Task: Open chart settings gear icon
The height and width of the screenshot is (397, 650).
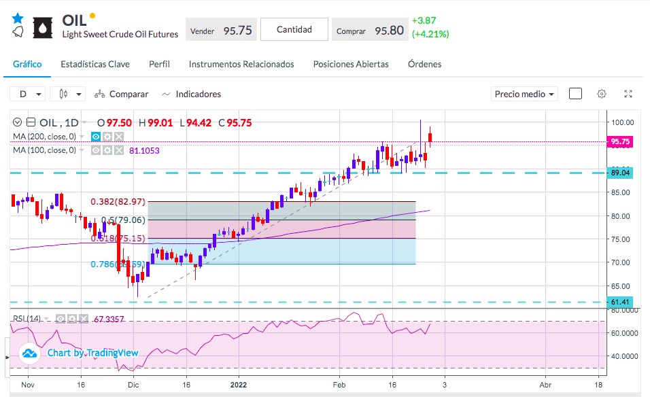Action: [602, 94]
